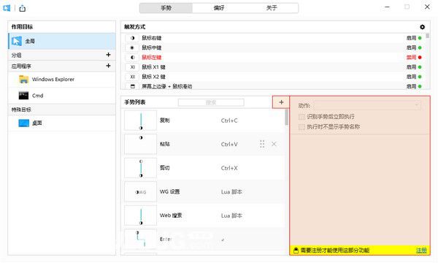The height and width of the screenshot is (263, 438).
Task: Click the 鼠标右键 trigger icon
Action: click(x=132, y=38)
